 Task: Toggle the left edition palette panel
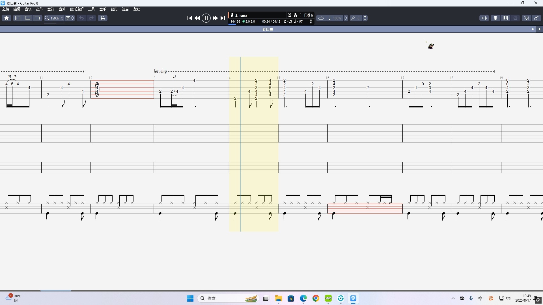coord(18,18)
